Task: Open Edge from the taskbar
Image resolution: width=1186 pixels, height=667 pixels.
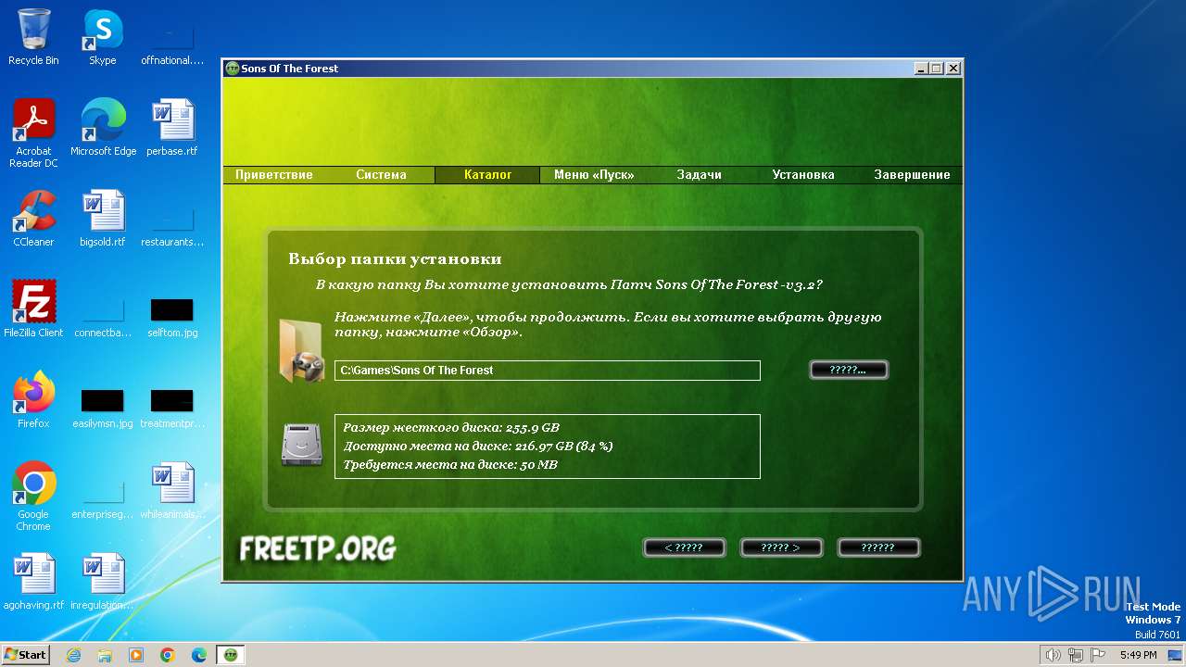Action: click(x=199, y=655)
